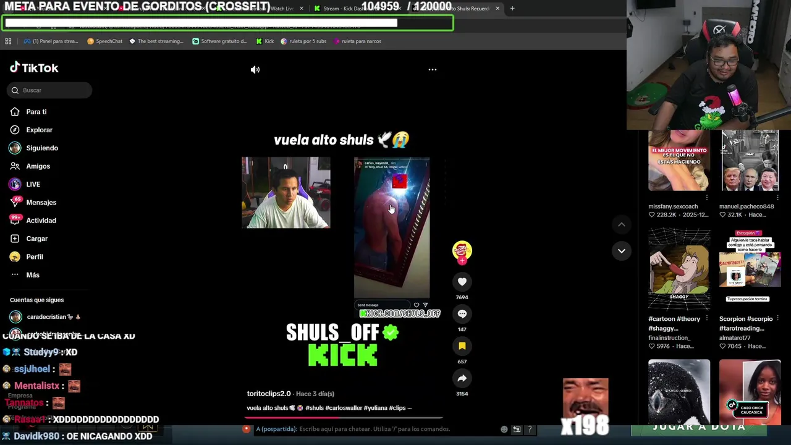
Task: Select Cargar to upload video
Action: (37, 239)
